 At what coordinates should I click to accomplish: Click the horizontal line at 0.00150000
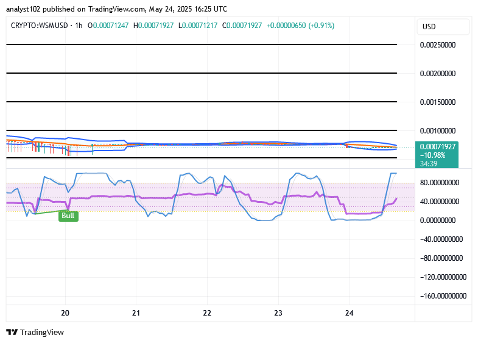pos(202,102)
